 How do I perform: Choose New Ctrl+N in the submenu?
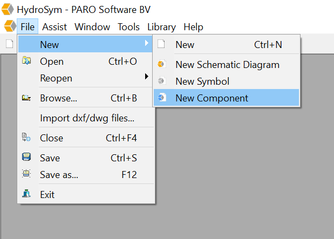coord(227,45)
